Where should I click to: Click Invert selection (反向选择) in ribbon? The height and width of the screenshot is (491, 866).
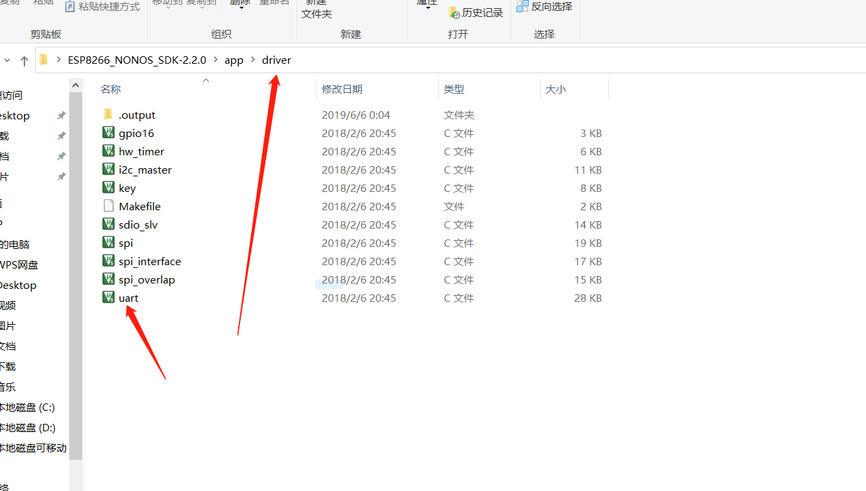tap(544, 6)
